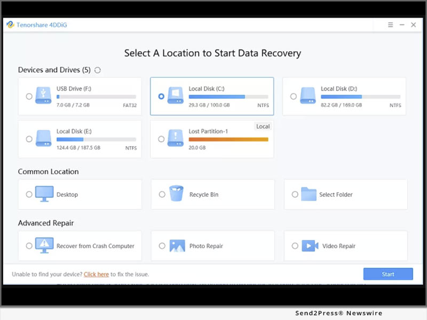The width and height of the screenshot is (427, 320).
Task: Click the 'Photo Repair' label
Action: [x=206, y=246]
